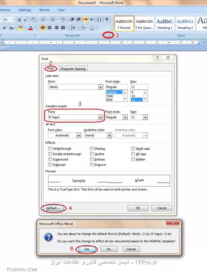
Task: Click No in the Word prompt
Action: point(109,249)
